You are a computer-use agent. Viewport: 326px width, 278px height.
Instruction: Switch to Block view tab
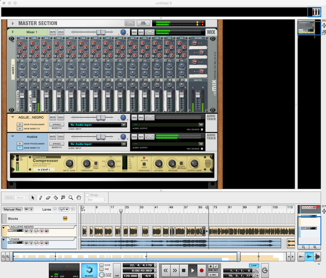pos(20,198)
